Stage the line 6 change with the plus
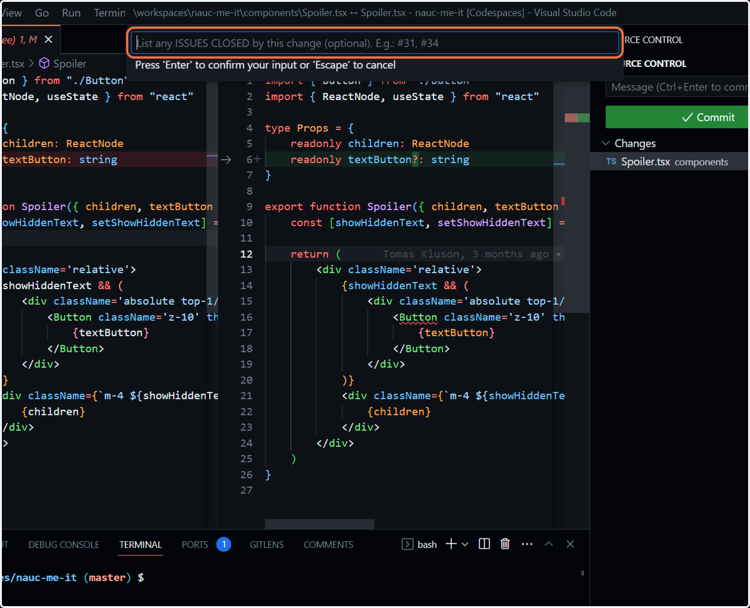 point(257,159)
